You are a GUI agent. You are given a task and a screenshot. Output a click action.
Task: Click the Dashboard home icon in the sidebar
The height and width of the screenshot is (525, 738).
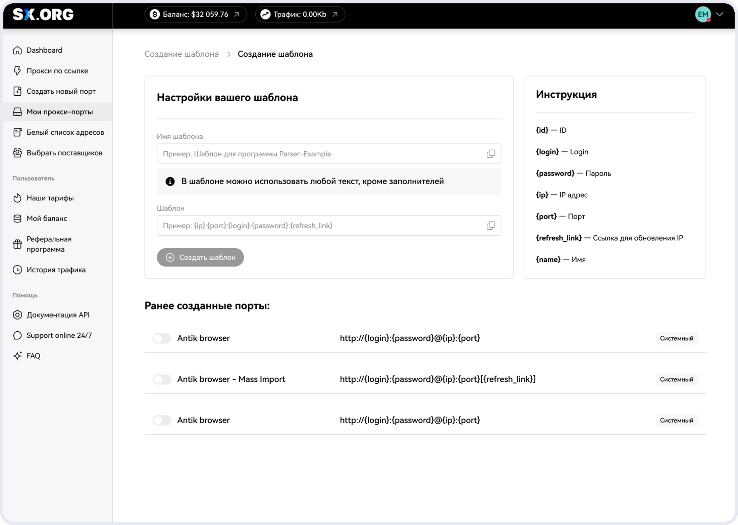click(17, 50)
